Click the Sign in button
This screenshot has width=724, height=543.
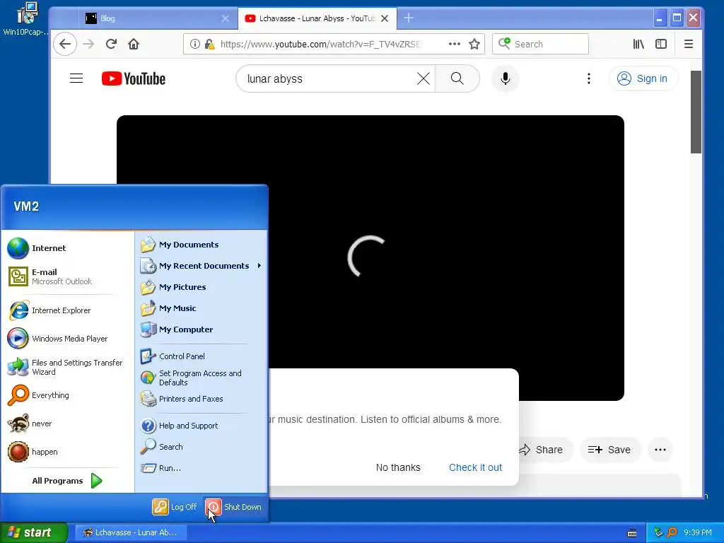(643, 79)
